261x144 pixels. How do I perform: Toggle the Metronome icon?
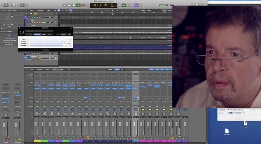click(140, 5)
